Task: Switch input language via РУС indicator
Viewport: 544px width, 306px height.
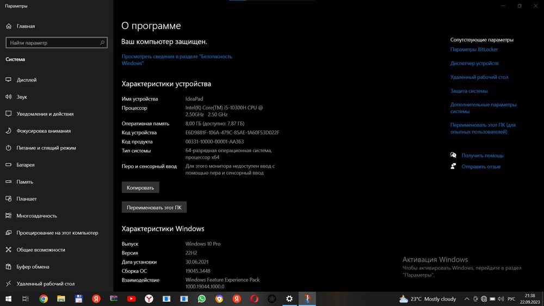Action: [511, 299]
